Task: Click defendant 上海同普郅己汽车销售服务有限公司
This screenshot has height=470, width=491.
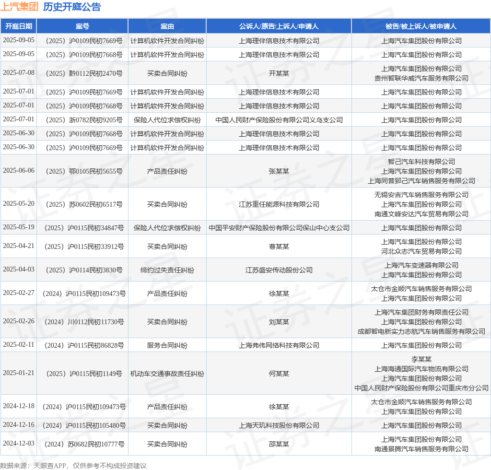Action: 421,181
